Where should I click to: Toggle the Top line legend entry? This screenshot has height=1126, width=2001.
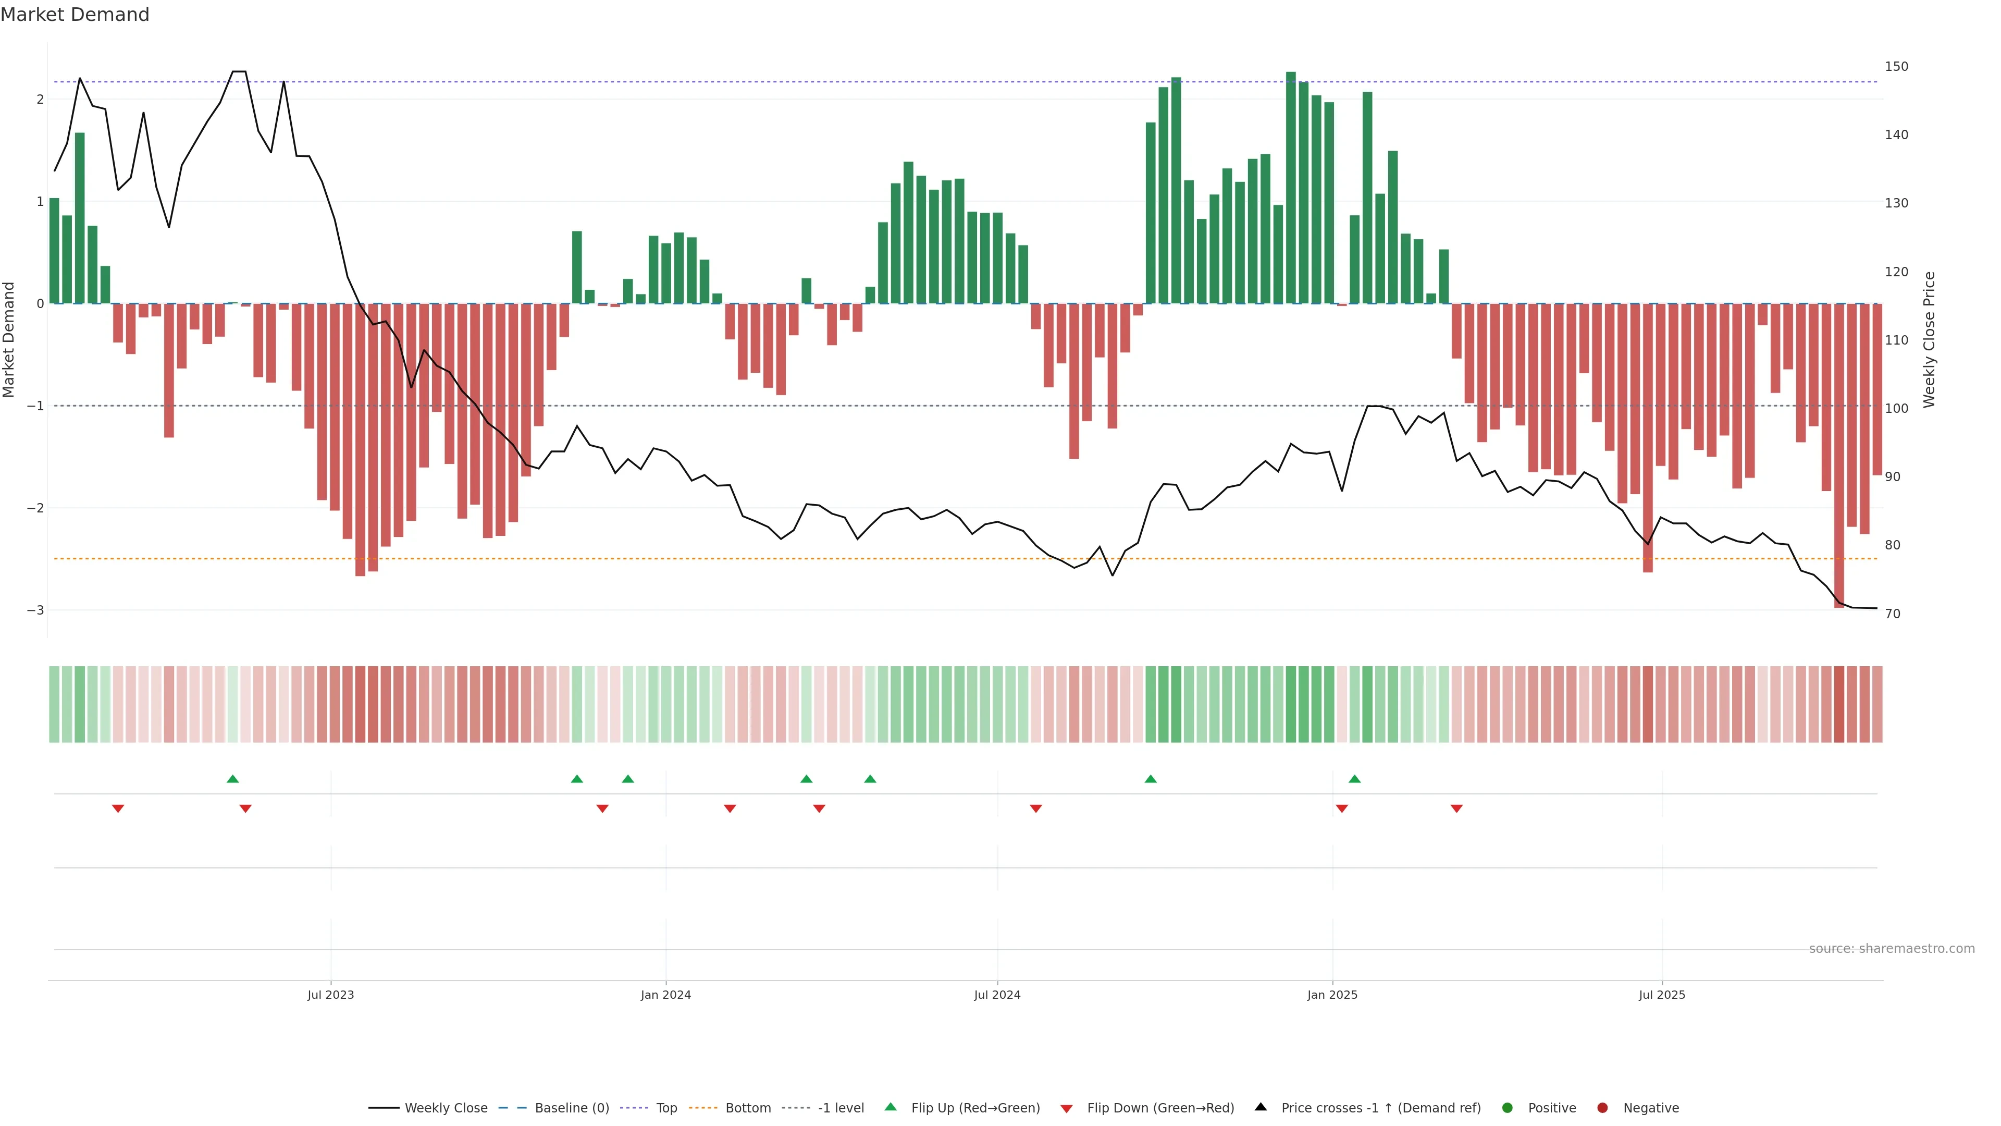666,1107
